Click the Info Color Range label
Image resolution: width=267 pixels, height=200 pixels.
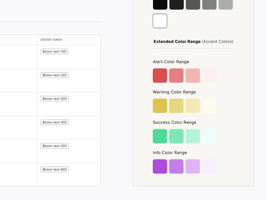click(x=170, y=153)
